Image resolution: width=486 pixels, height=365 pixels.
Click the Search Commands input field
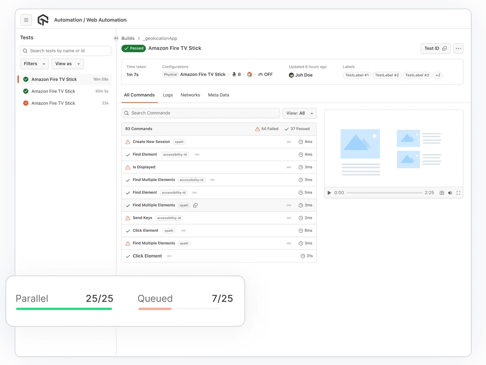[x=200, y=113]
